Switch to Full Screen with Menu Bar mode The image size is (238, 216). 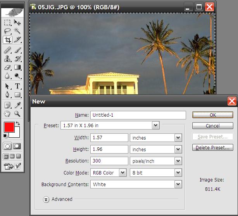(12, 156)
